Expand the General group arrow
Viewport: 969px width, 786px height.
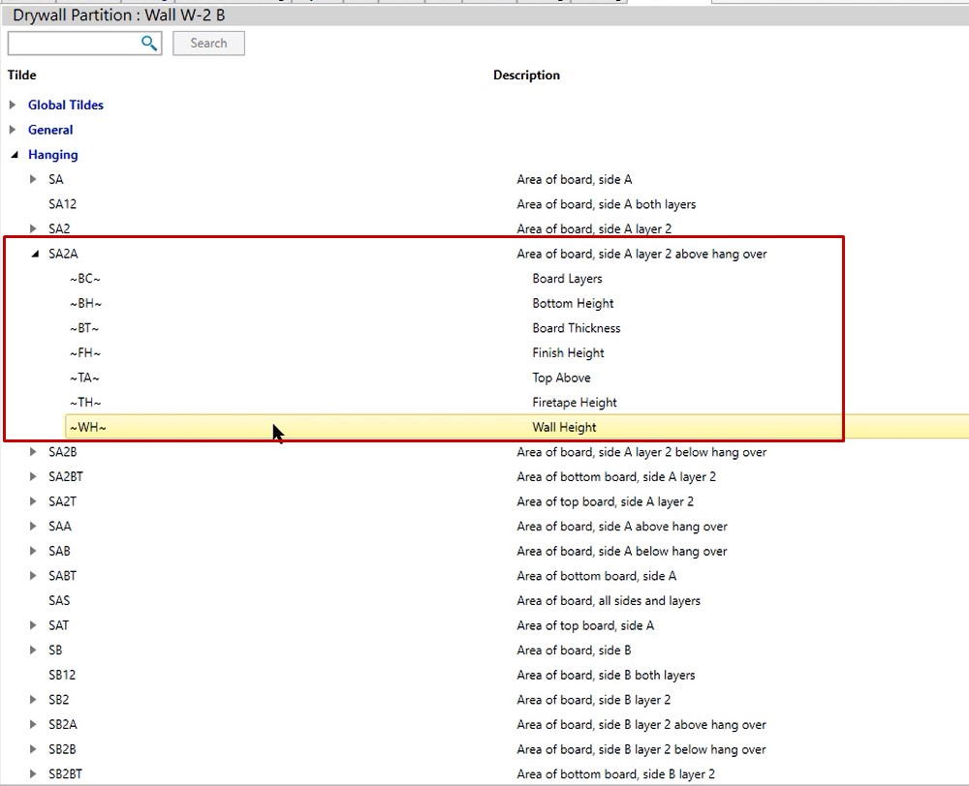click(13, 130)
